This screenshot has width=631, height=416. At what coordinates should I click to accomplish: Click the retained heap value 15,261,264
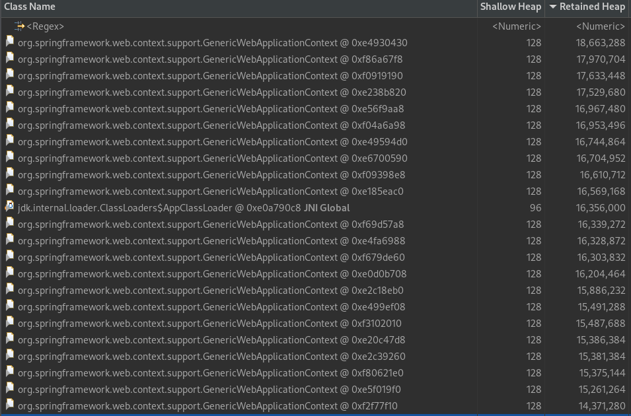coord(602,389)
